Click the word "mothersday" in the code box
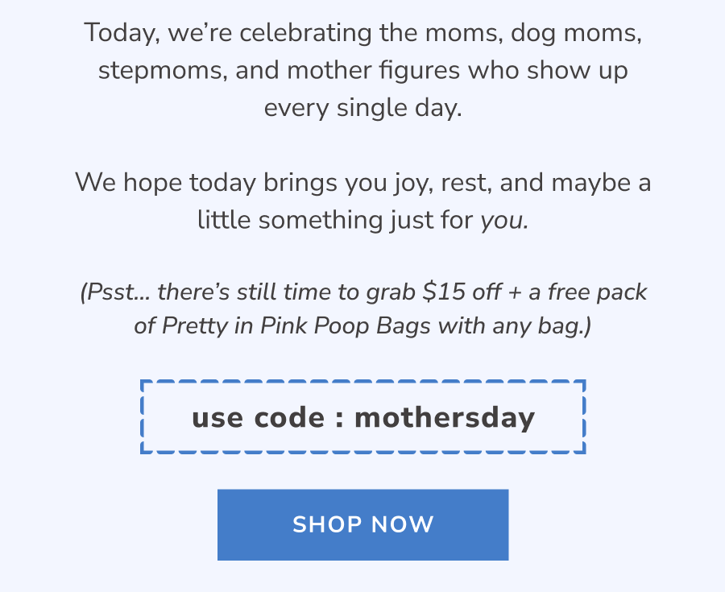This screenshot has width=725, height=592. click(x=445, y=418)
